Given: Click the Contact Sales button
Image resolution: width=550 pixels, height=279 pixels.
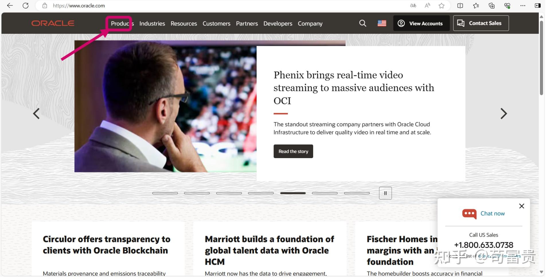Looking at the screenshot, I should point(481,23).
